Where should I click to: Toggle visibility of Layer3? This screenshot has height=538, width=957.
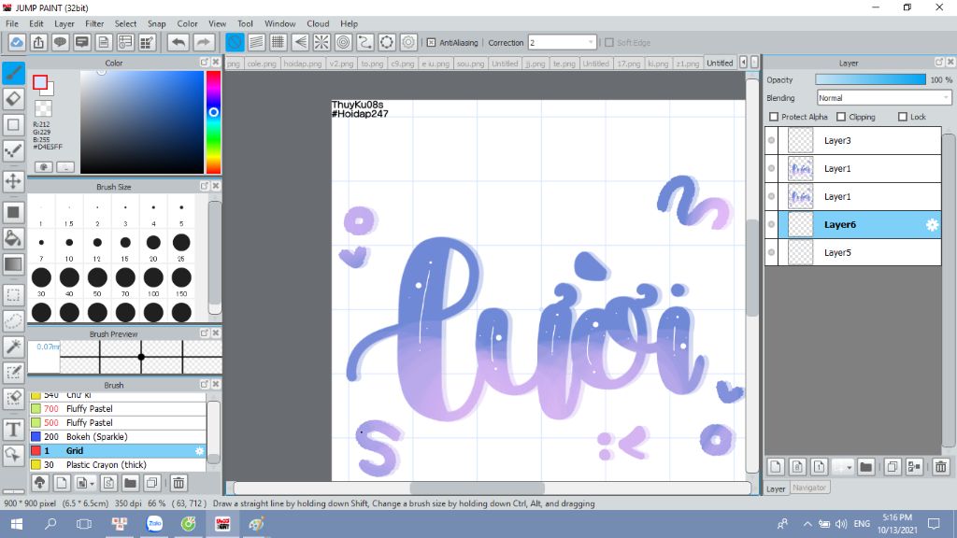(x=771, y=140)
